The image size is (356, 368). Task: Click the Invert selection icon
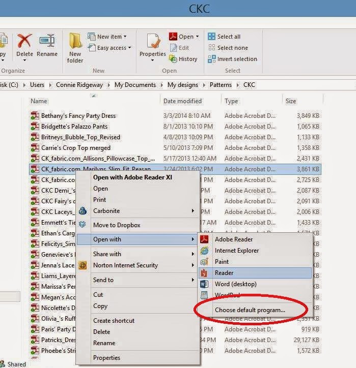pos(212,59)
